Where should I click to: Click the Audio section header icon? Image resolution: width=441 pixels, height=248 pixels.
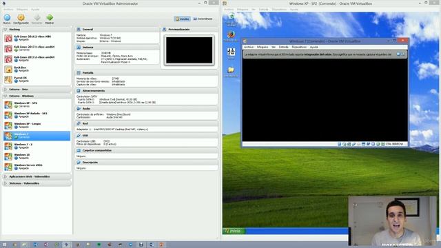79,109
